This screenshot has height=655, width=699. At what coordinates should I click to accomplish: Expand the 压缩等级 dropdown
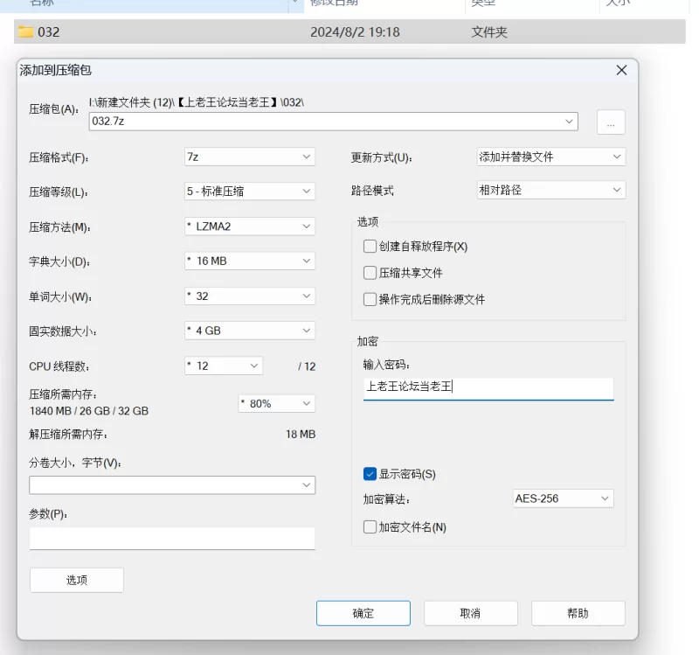tap(249, 191)
